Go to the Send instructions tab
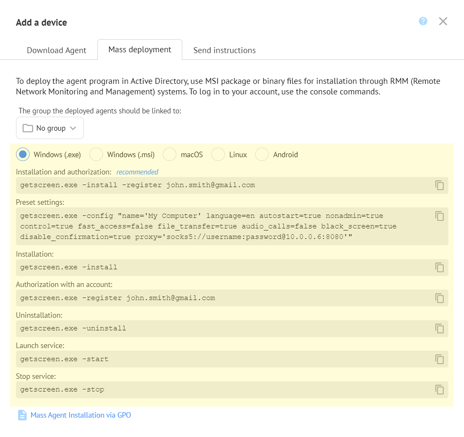 [224, 50]
